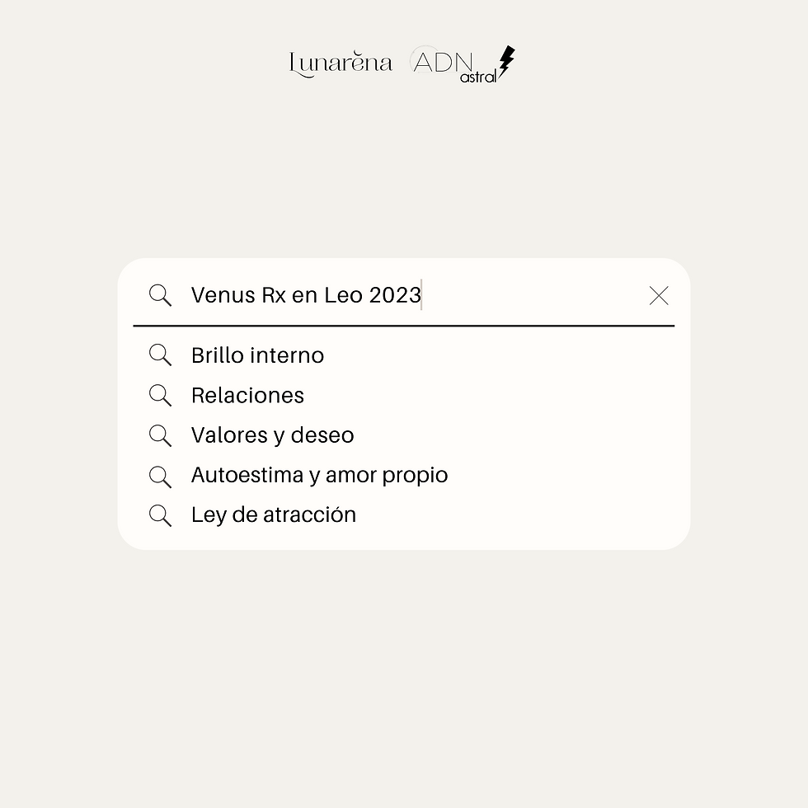The image size is (808, 808).
Task: Click the magnifier icon next to Ley de atracción
Action: pos(160,515)
